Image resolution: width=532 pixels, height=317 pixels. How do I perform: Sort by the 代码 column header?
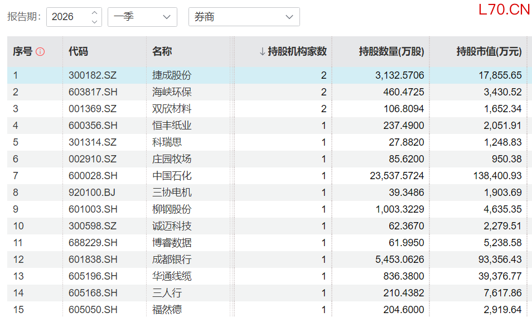tap(79, 51)
